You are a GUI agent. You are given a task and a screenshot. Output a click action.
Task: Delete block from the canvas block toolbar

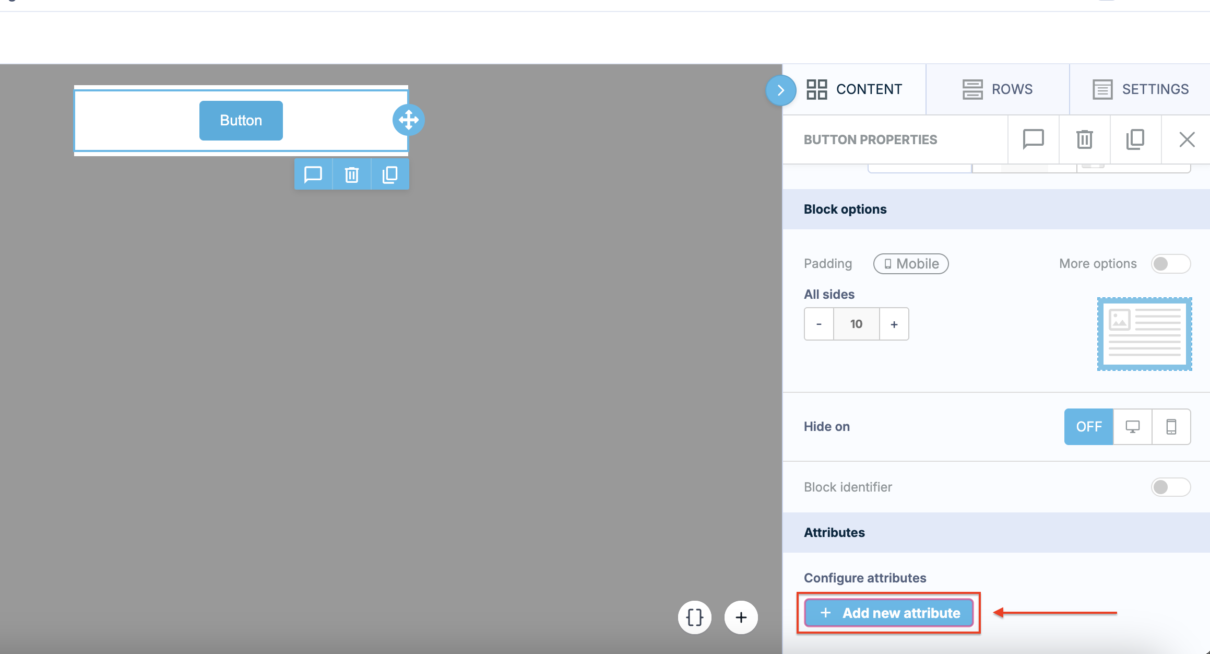[x=352, y=174]
